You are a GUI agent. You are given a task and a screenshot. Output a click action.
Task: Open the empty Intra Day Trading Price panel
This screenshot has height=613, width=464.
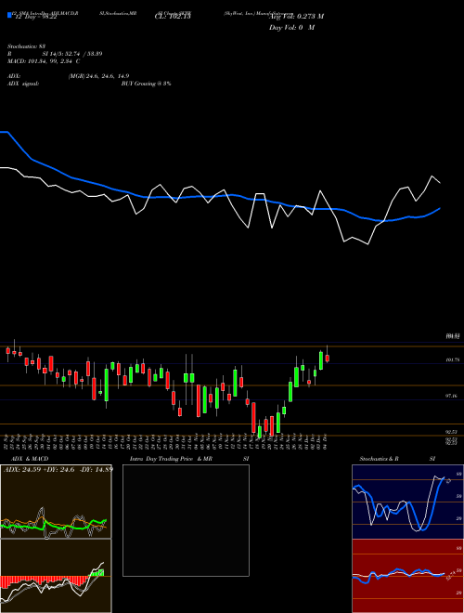click(x=186, y=520)
